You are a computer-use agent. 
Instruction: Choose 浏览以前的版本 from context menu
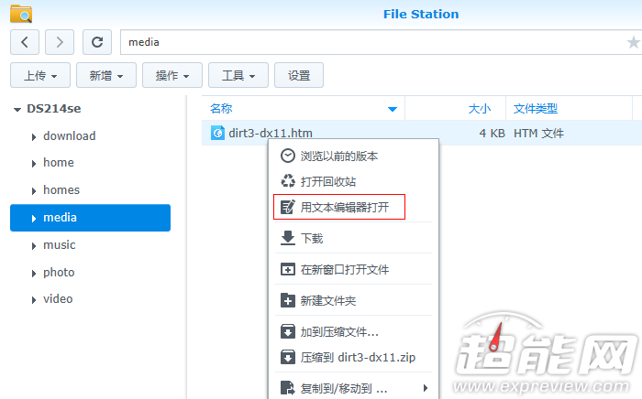tap(354, 156)
